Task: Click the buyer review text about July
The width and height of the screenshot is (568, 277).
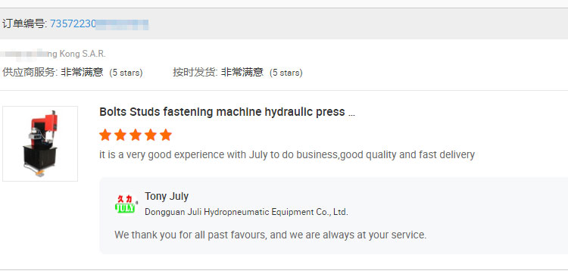Action: [x=287, y=155]
